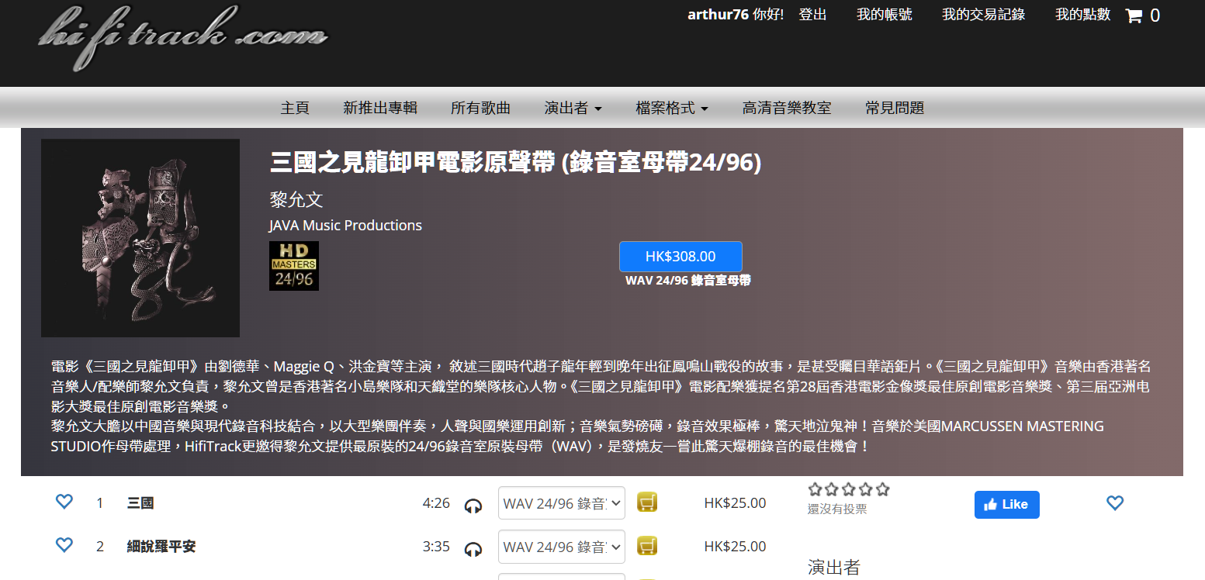Toggle the heart icon beside Like button
The height and width of the screenshot is (580, 1205).
click(x=1115, y=503)
